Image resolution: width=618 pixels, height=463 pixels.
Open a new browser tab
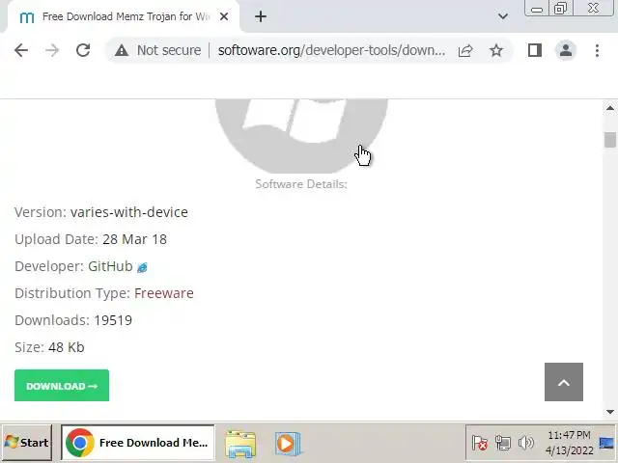(x=261, y=16)
